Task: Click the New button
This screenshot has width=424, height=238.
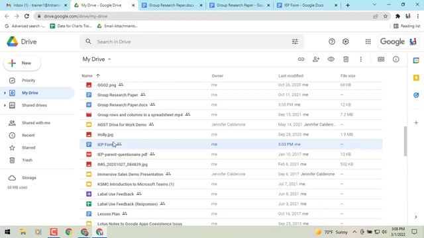Action: tap(22, 63)
